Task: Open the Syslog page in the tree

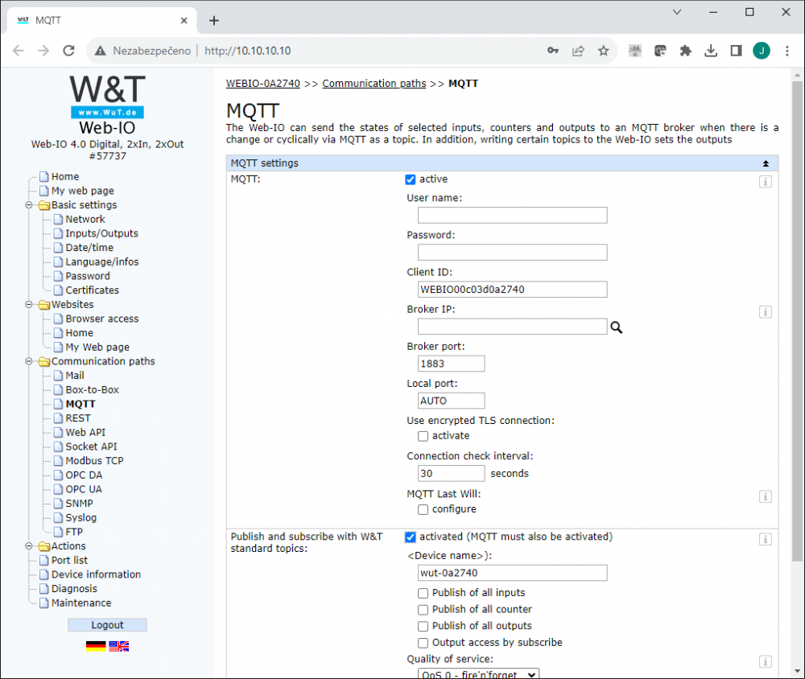Action: pyautogui.click(x=81, y=518)
